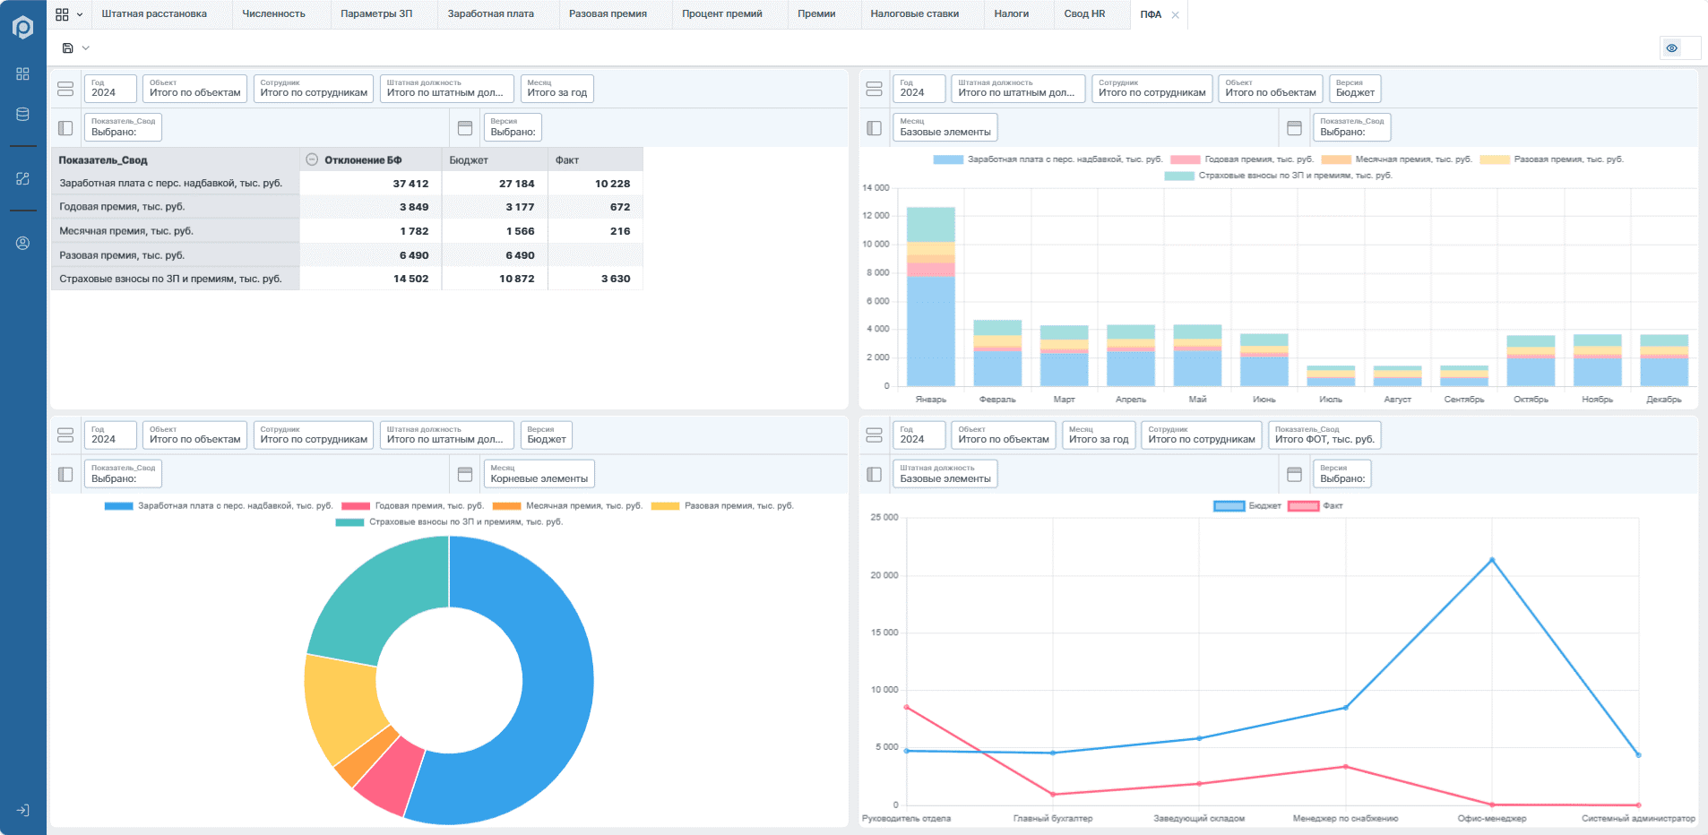The width and height of the screenshot is (1708, 835).
Task: Expand the dropdown arrow next to save icon
Action: pos(86,48)
